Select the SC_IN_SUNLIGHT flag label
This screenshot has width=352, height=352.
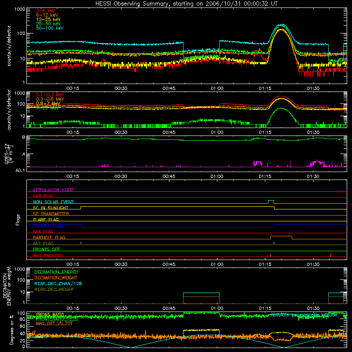tap(51, 208)
